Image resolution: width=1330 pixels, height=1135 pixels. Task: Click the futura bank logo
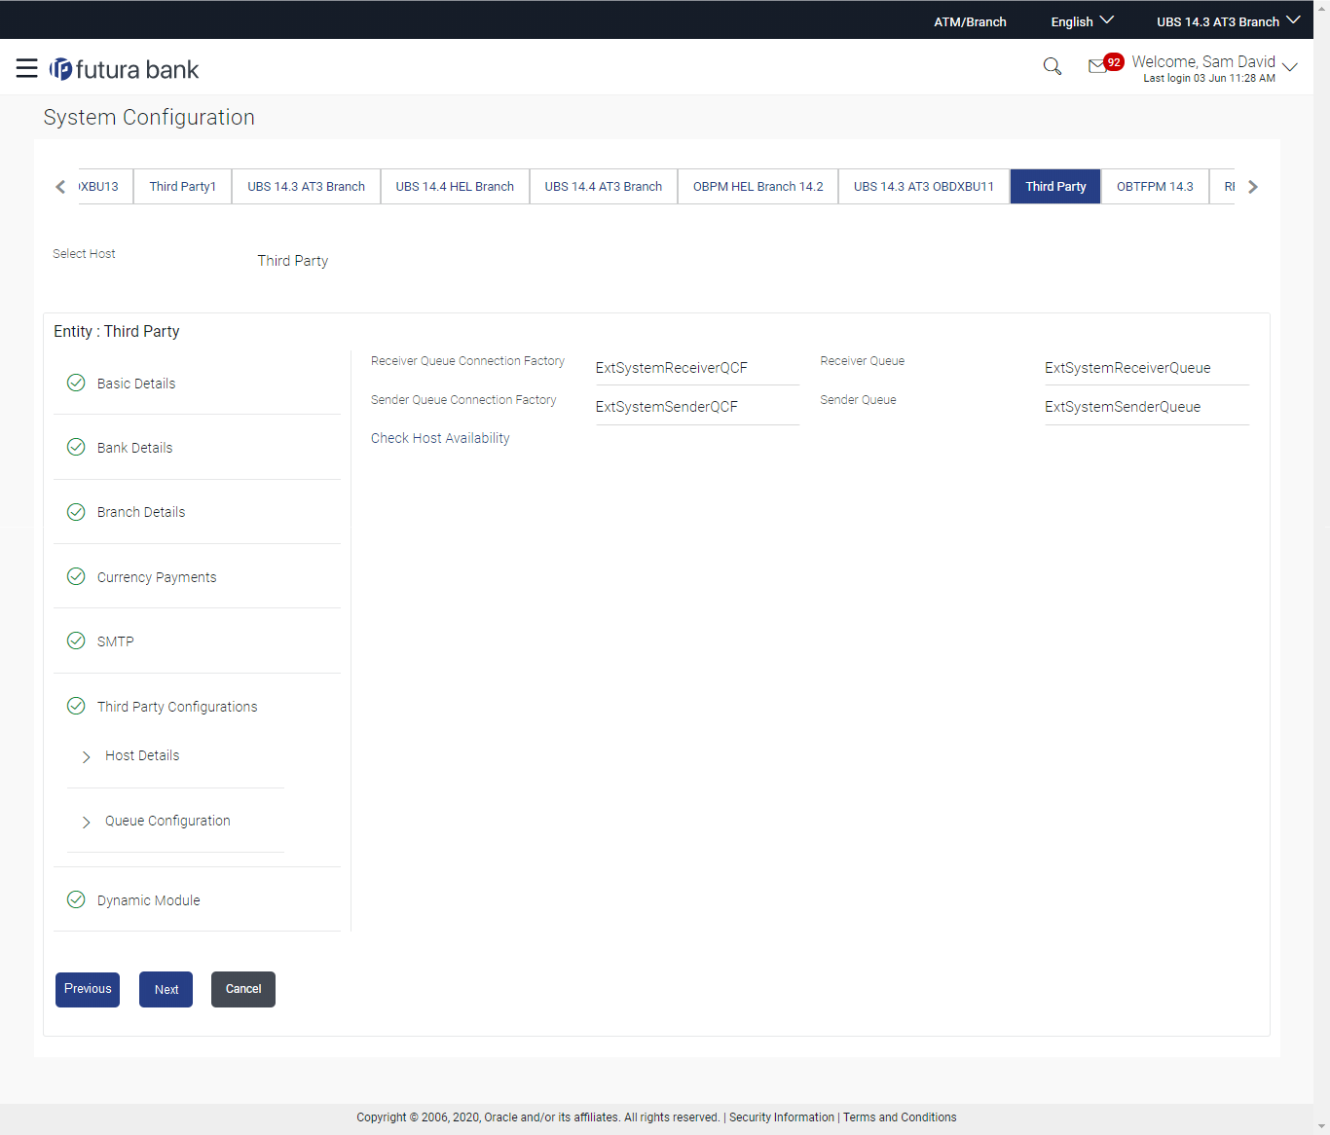point(124,69)
